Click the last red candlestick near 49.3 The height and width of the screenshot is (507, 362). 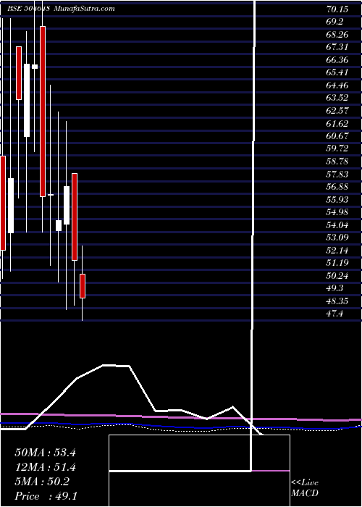pos(83,286)
